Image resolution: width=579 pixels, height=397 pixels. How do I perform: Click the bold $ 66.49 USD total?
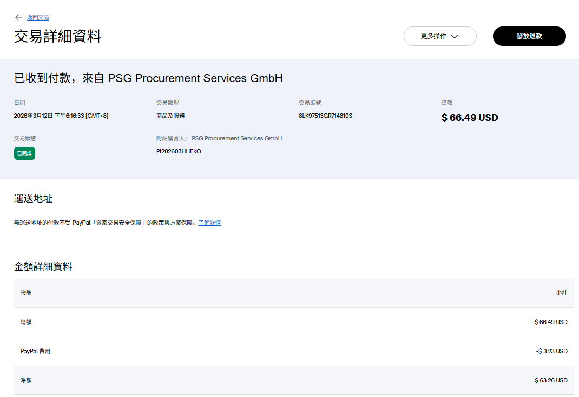point(469,117)
